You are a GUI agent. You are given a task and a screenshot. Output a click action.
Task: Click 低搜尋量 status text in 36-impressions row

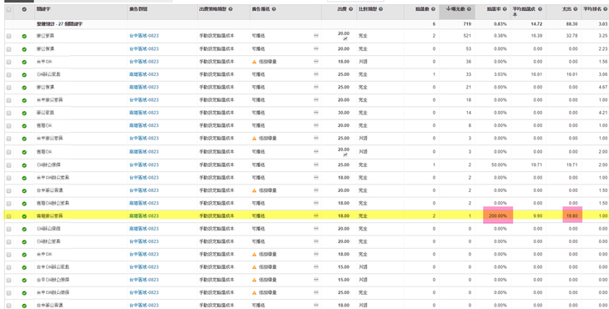[x=268, y=62]
